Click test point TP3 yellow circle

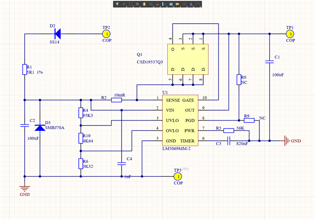click(178, 176)
